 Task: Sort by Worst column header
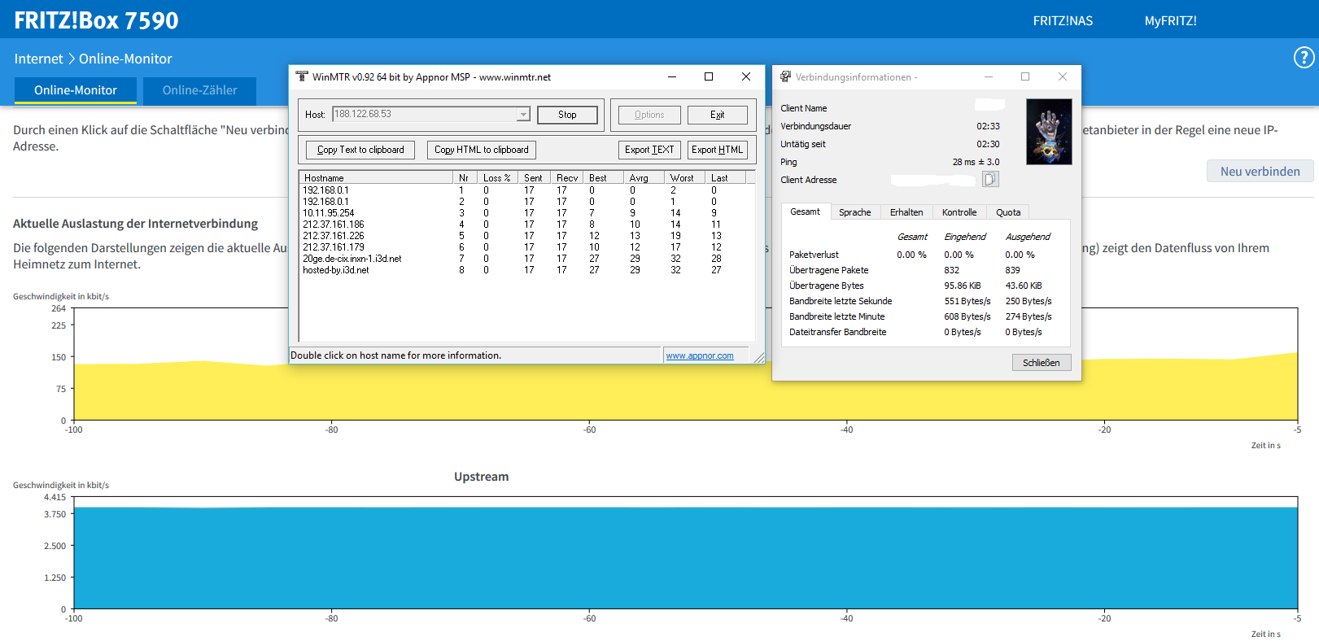tap(684, 177)
